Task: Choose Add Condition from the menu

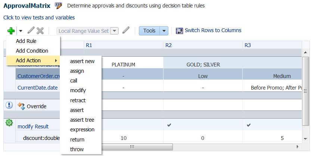Action: (33, 51)
